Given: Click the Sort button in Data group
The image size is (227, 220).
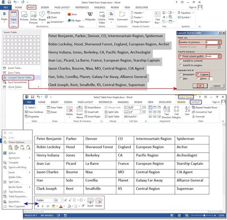Looking at the screenshot, I should point(187,110).
